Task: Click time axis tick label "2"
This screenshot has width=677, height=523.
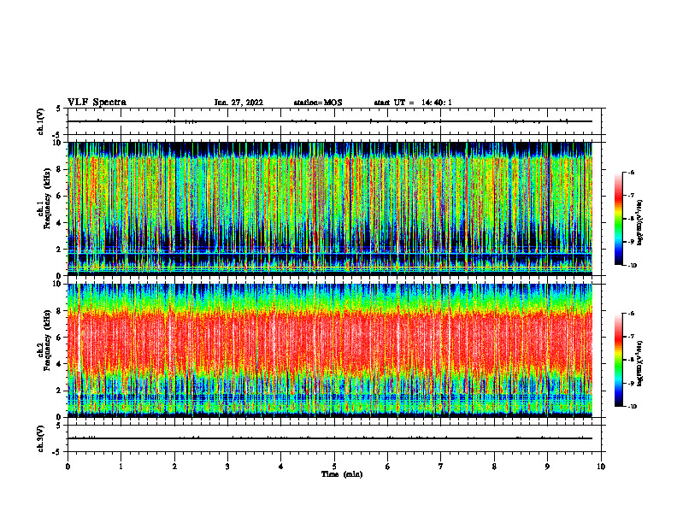Action: tap(174, 467)
